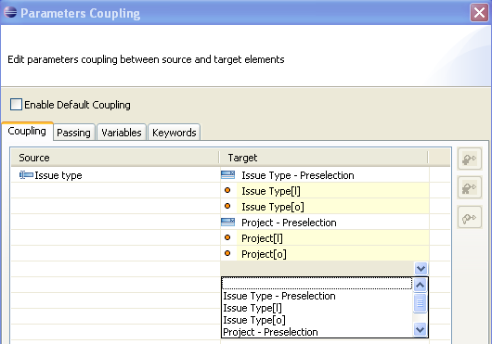Click the Issue Type - Preselection unit icon

(227, 175)
